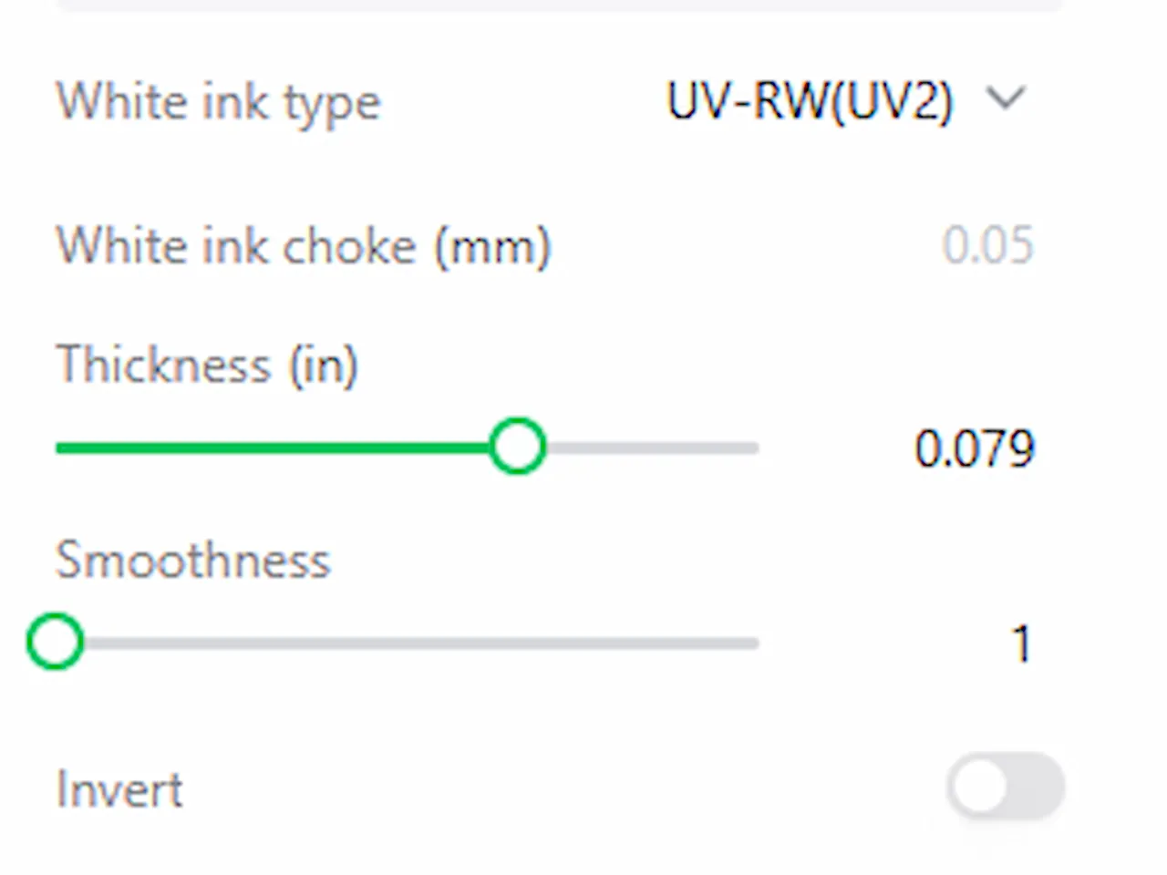Select the Thickness value 0.079 field

[x=975, y=448]
